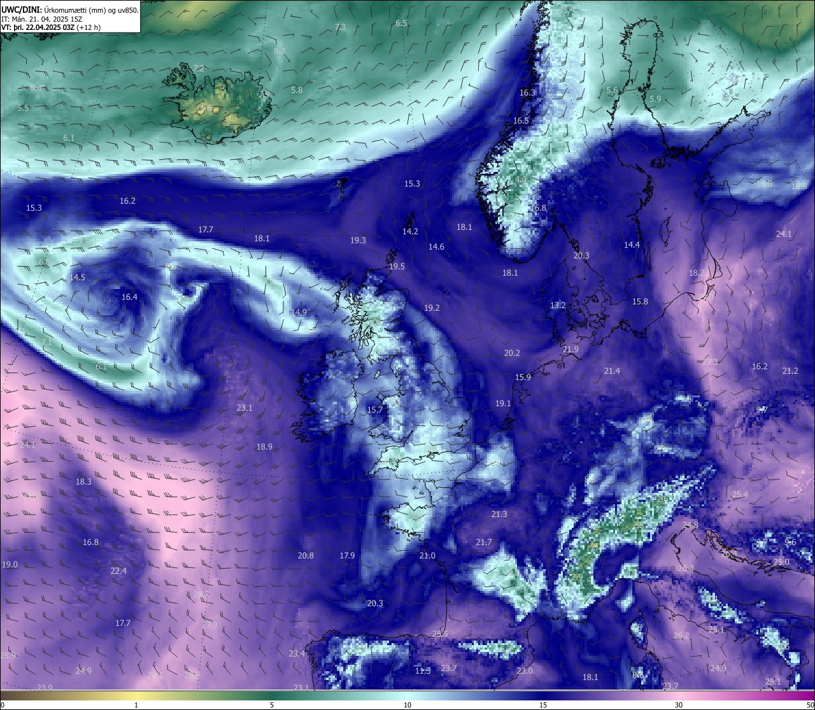
Task: Click the 16.3 value off northern Norway
Action: pos(527,92)
